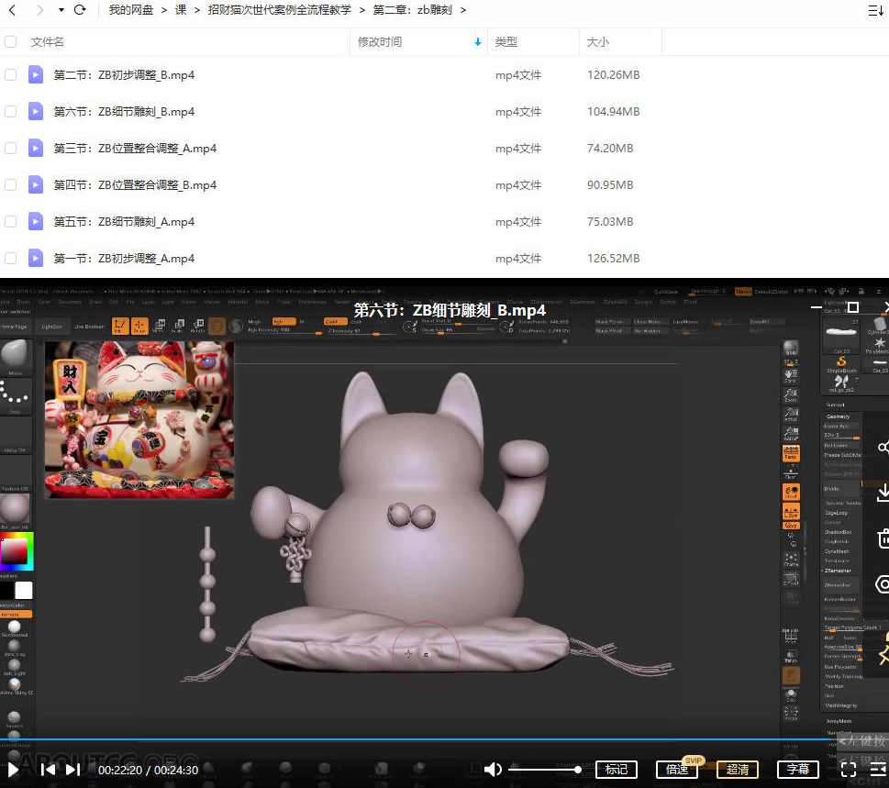Check the box next to 第六节：ZB细节雕刻_B.mp4
The image size is (889, 788).
pyautogui.click(x=12, y=111)
